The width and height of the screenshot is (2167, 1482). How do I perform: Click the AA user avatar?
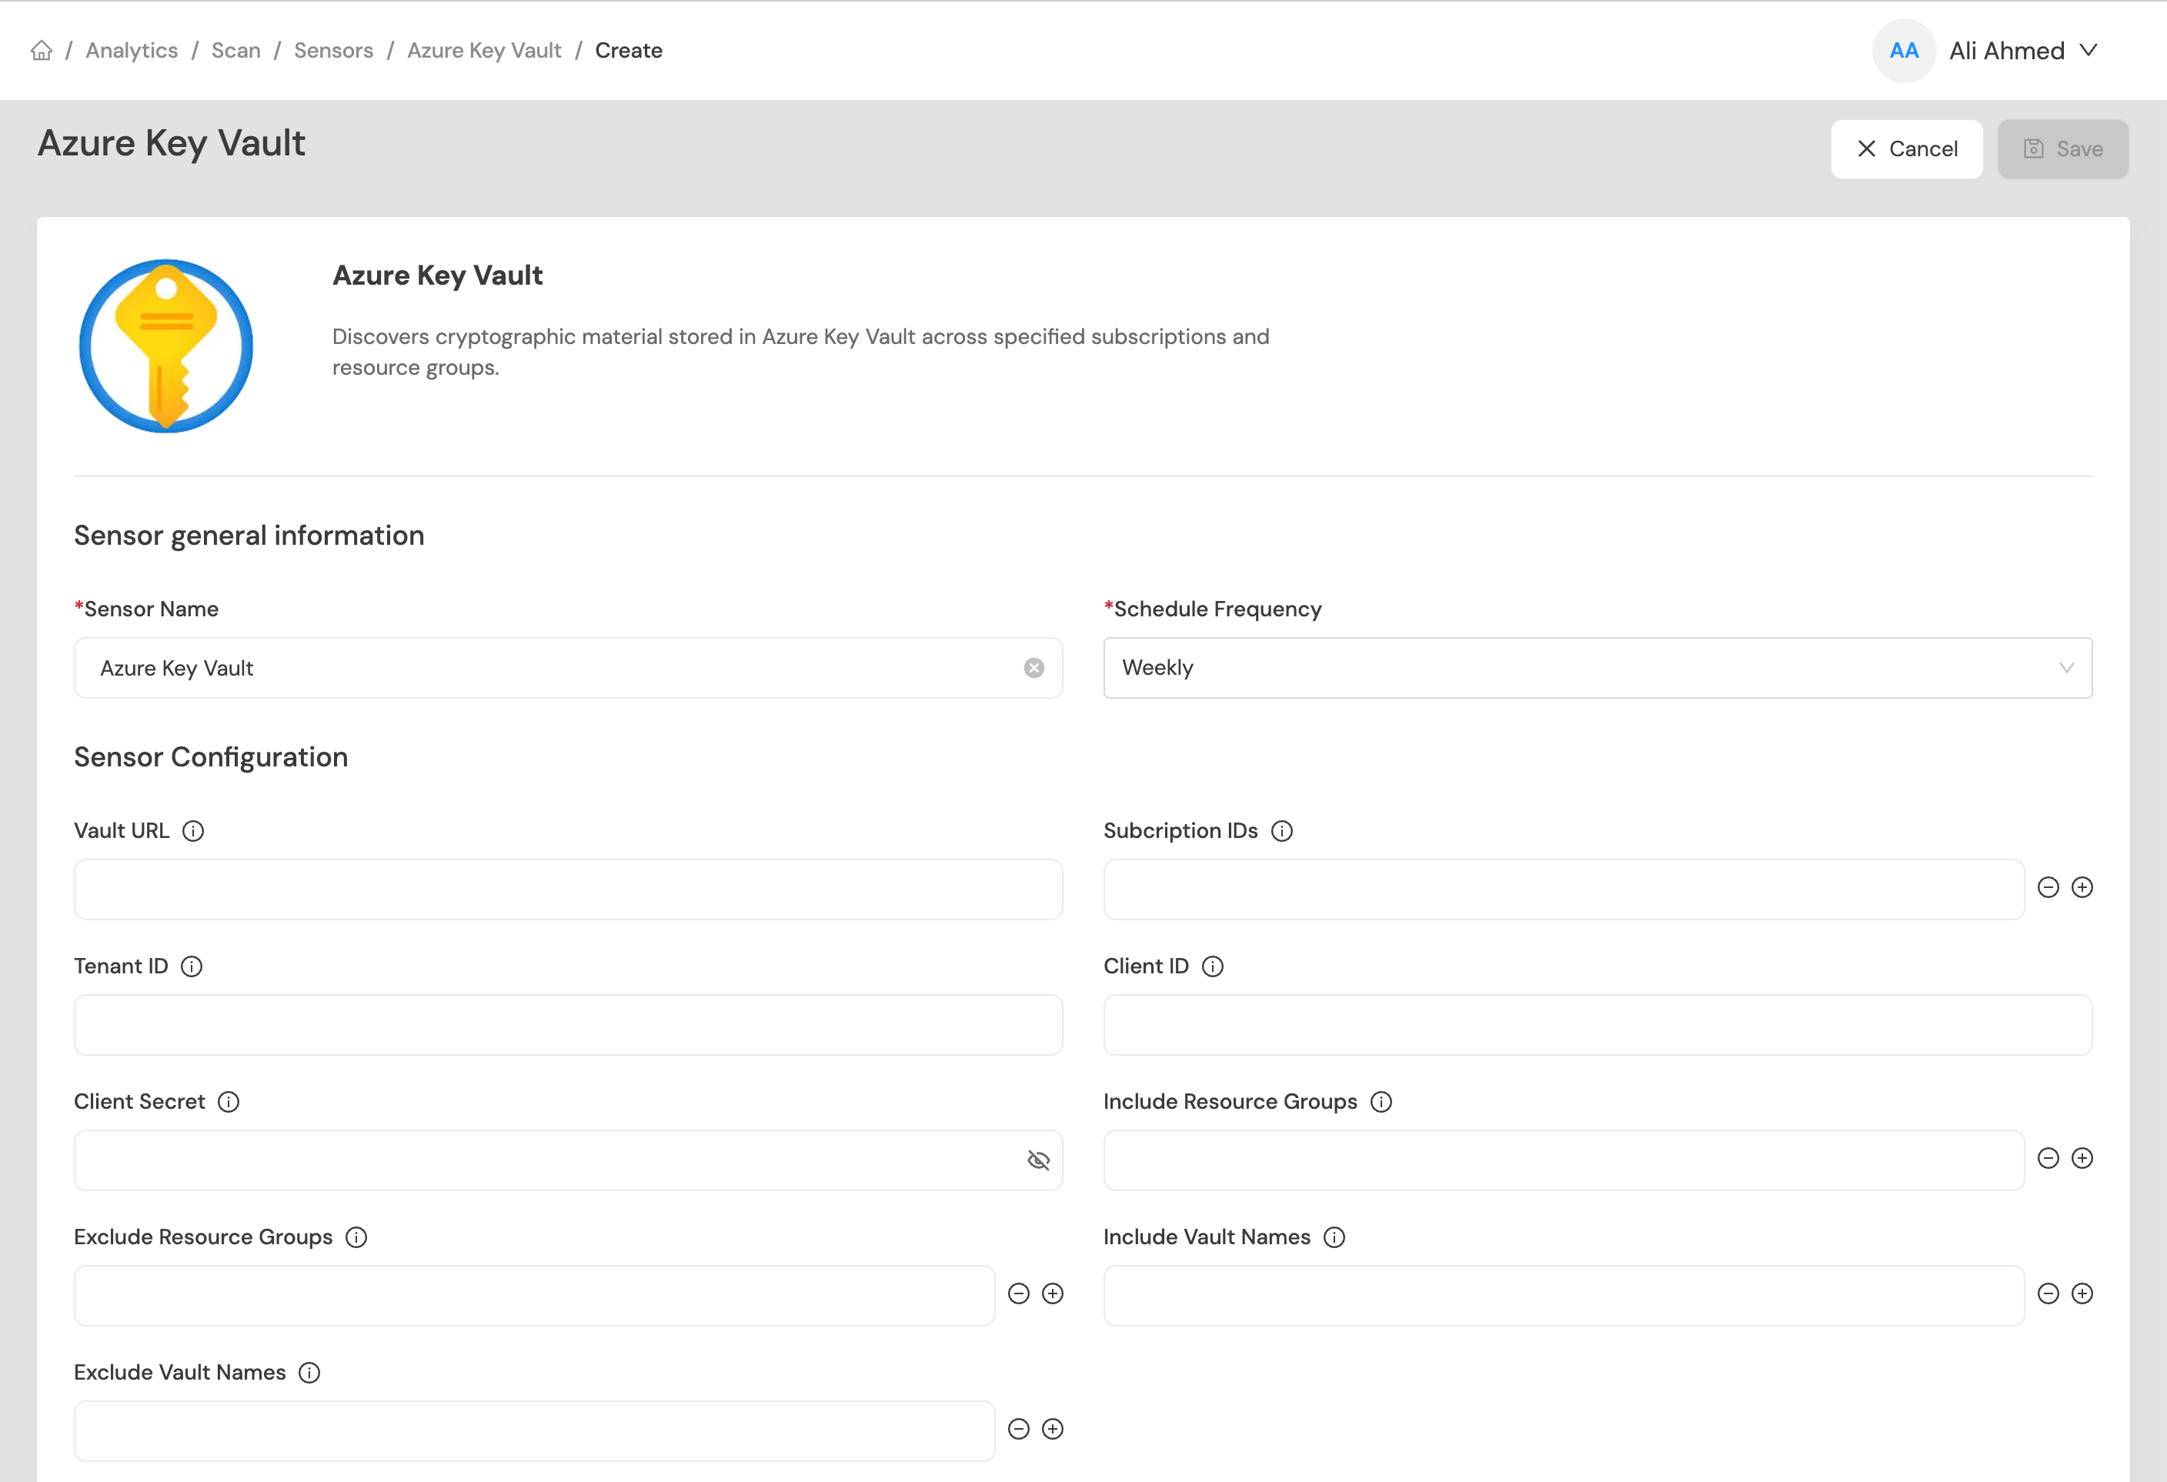(x=1904, y=50)
